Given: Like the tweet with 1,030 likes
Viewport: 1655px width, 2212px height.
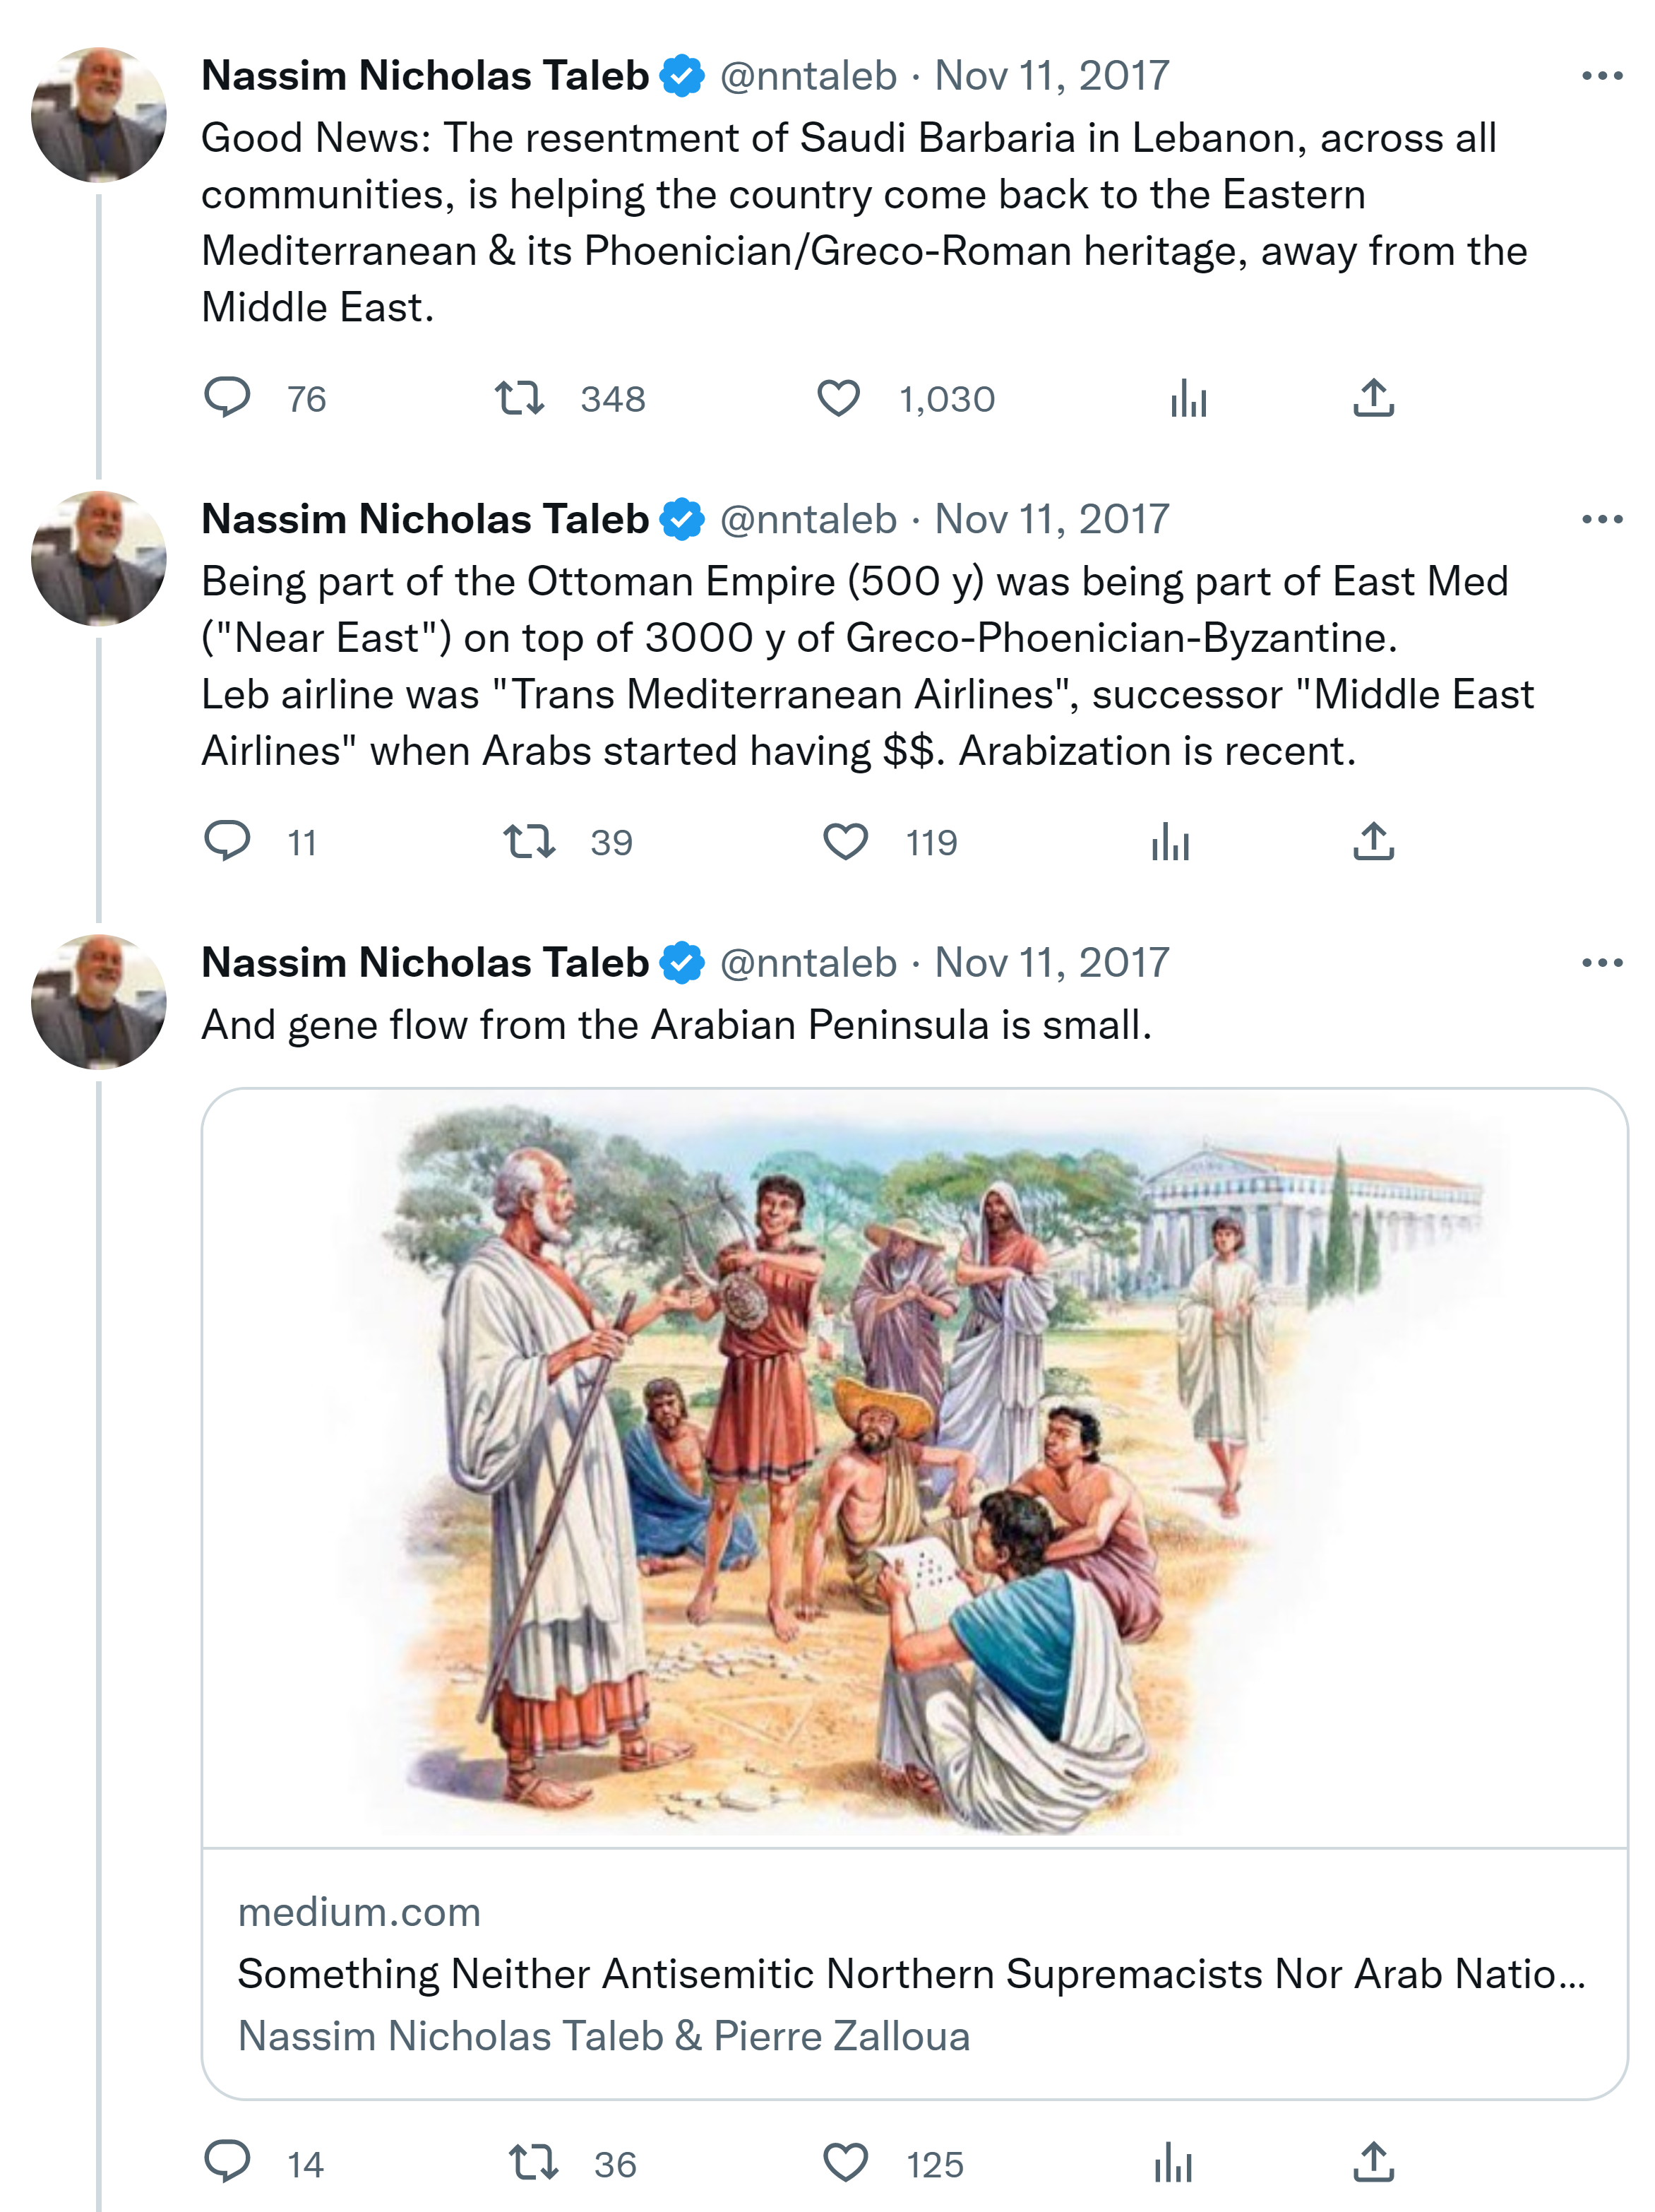Looking at the screenshot, I should point(838,398).
